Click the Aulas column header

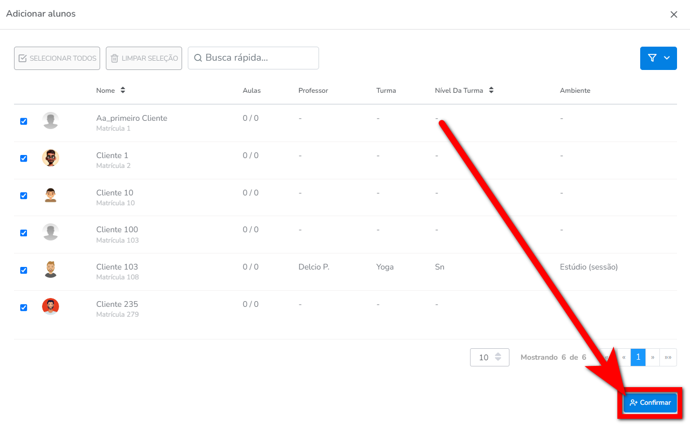[252, 90]
